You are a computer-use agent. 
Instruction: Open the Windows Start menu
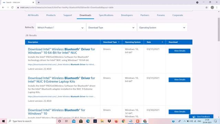(x=3, y=121)
